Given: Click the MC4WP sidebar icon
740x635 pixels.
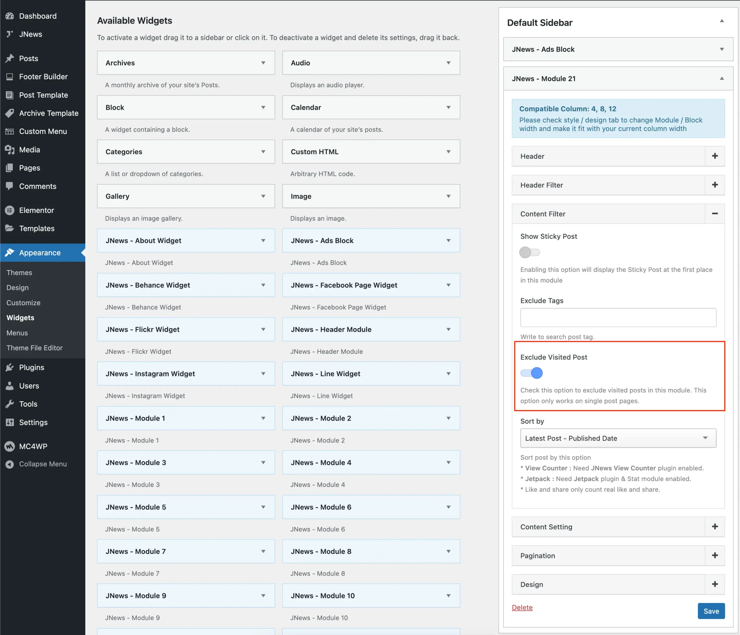Looking at the screenshot, I should coord(10,446).
